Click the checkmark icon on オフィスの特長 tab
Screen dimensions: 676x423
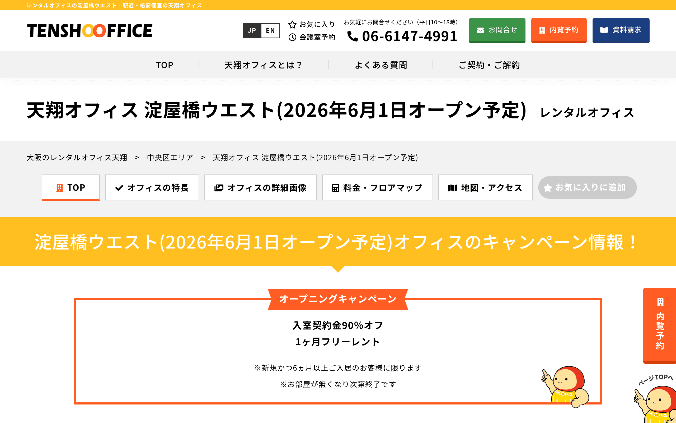pyautogui.click(x=119, y=188)
